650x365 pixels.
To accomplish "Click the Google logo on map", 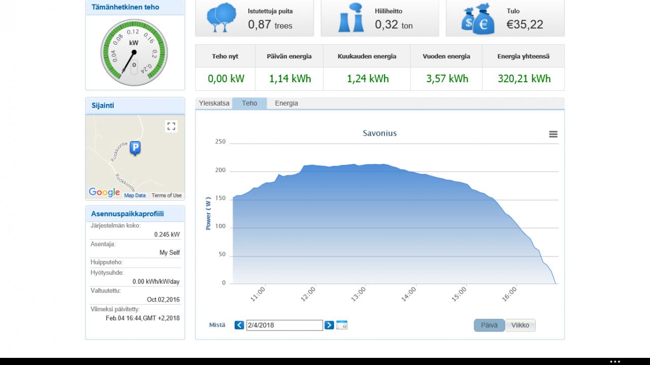I will pyautogui.click(x=105, y=192).
